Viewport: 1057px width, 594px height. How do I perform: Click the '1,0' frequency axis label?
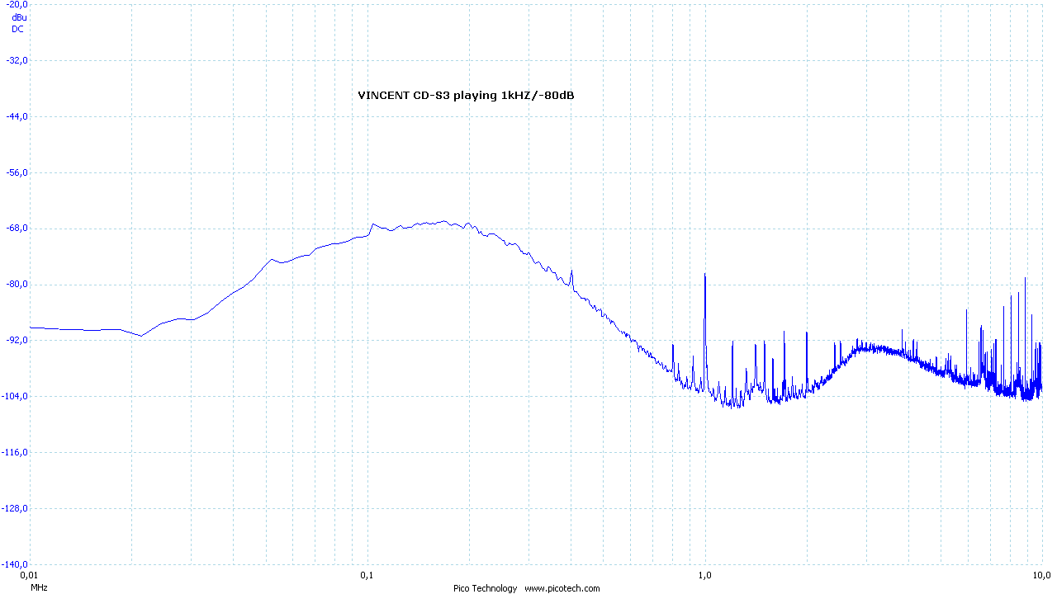[704, 574]
